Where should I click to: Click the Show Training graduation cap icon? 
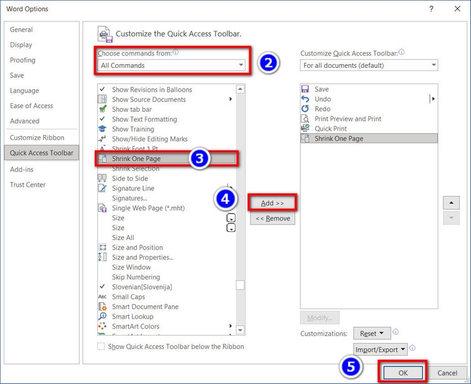coord(102,129)
